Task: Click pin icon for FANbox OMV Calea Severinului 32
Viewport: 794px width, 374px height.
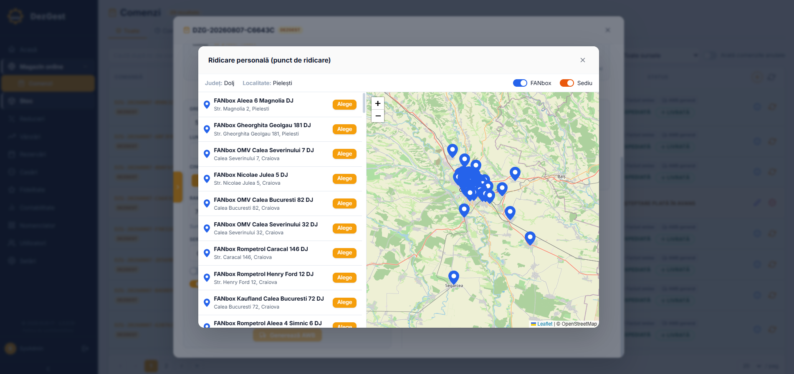Action: [207, 228]
